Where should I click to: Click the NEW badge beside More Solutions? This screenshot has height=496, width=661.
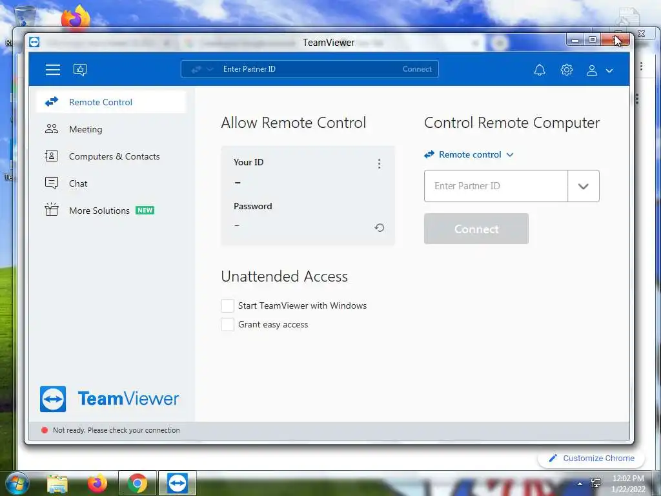(145, 210)
